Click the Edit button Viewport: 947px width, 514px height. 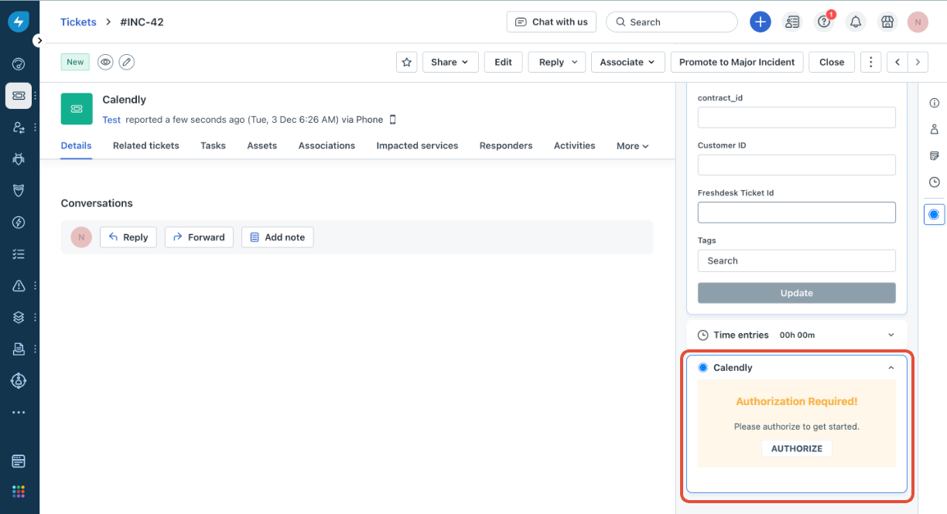coord(504,62)
